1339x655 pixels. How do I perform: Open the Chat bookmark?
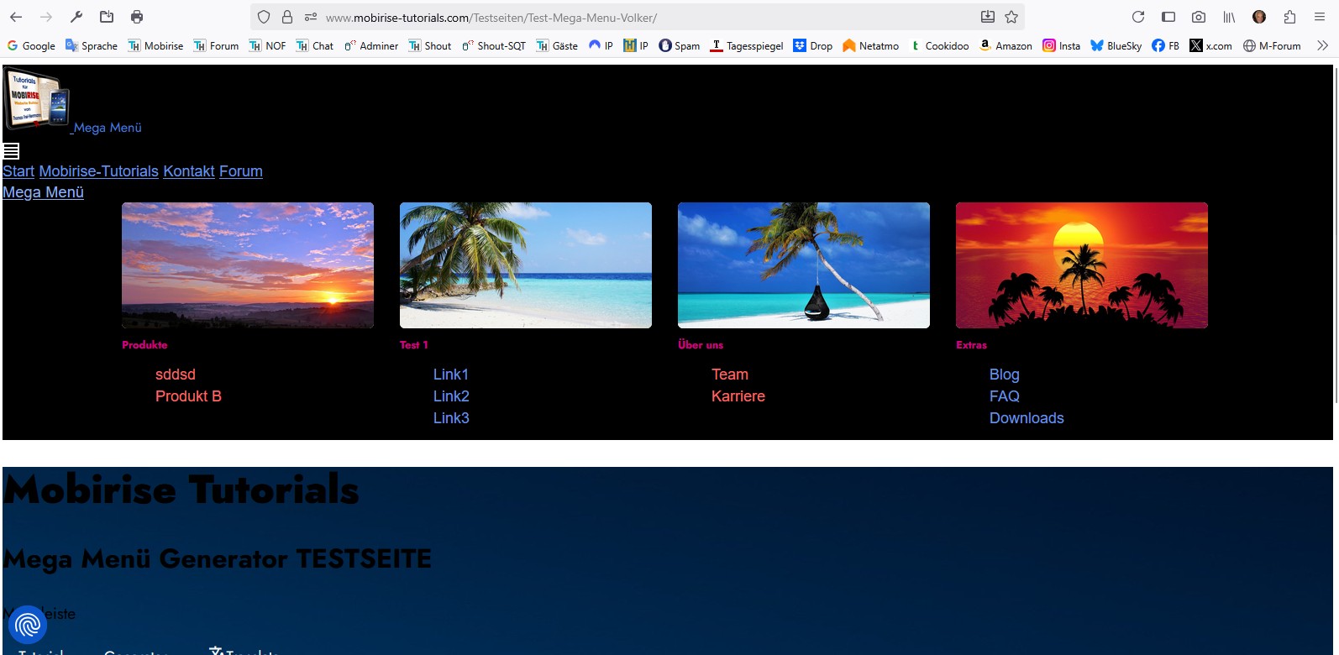point(314,46)
